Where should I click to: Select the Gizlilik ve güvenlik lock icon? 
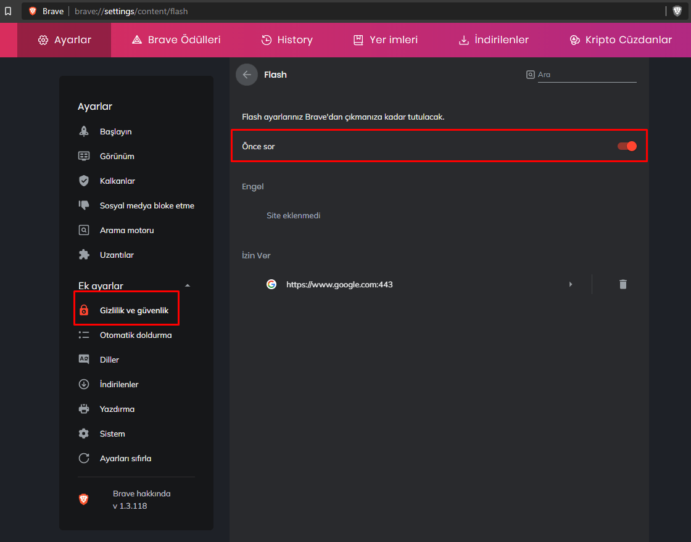coord(84,310)
